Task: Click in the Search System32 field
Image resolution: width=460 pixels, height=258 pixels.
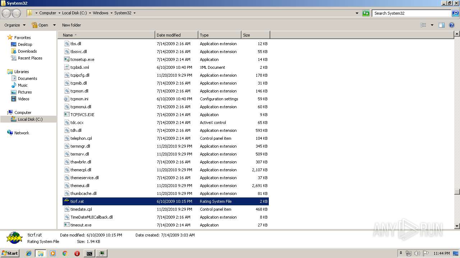Action: coord(411,13)
